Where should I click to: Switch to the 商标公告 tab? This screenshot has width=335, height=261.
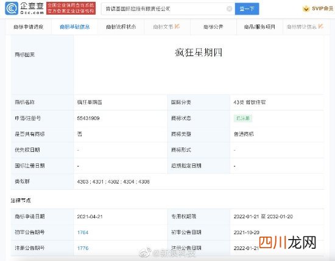(x=213, y=27)
